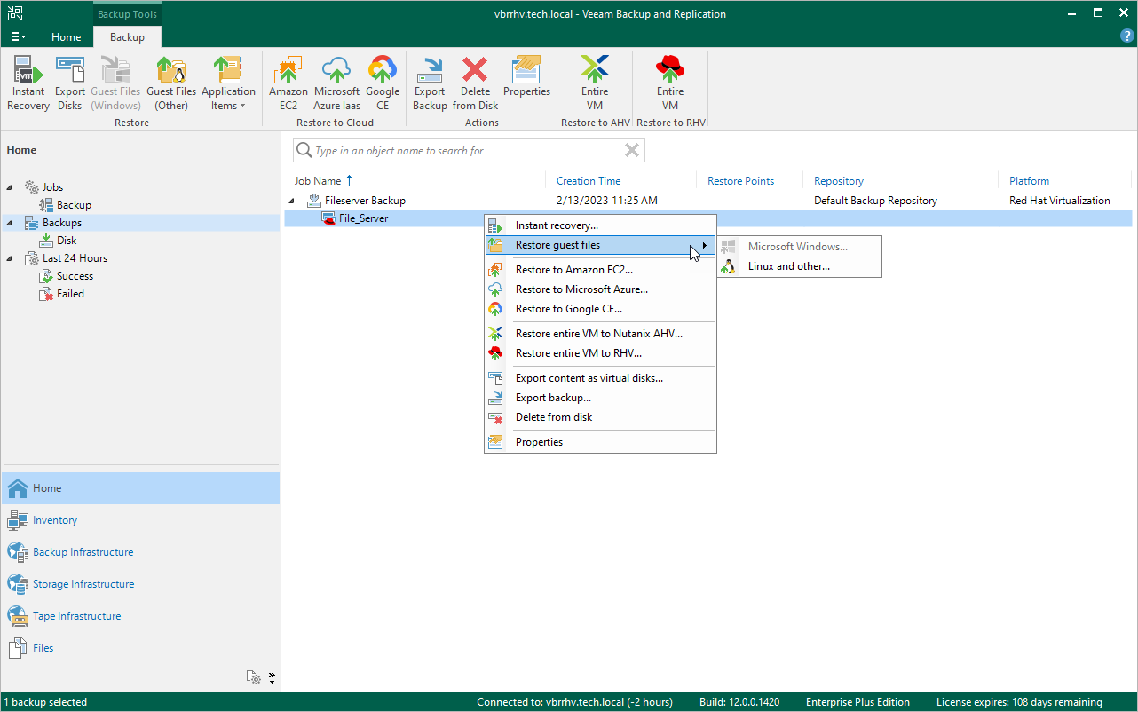Open the Inventory view
This screenshot has width=1138, height=712.
pos(140,520)
